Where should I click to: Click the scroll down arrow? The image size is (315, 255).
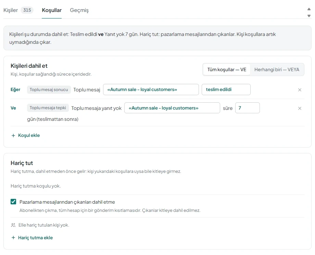(x=309, y=16)
